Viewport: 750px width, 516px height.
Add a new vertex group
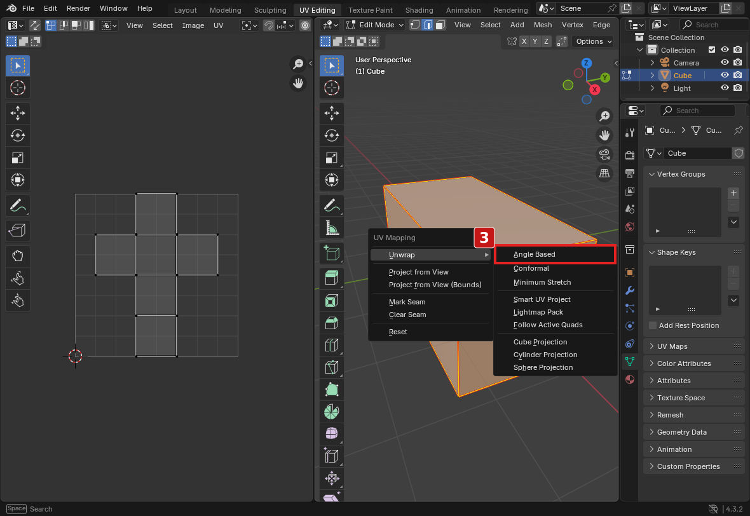click(733, 193)
